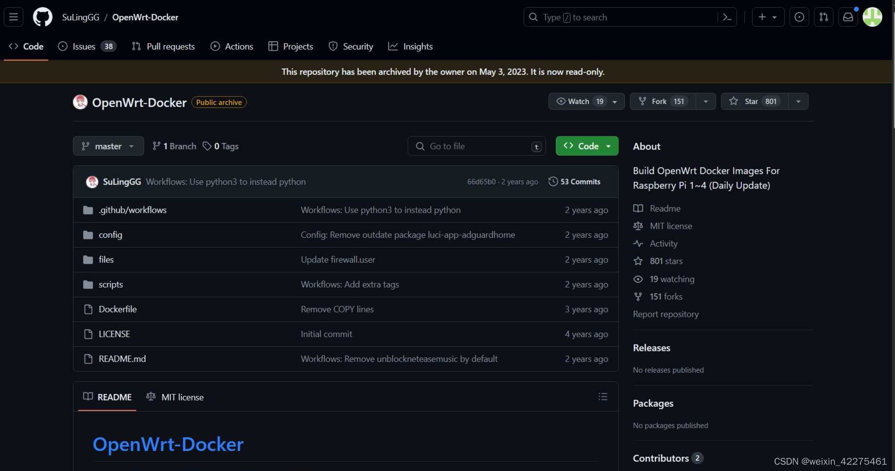Click the 801 stars star icon
The height and width of the screenshot is (471, 895).
638,261
